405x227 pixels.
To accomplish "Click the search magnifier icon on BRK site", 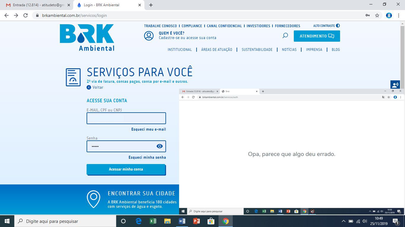I will (285, 36).
